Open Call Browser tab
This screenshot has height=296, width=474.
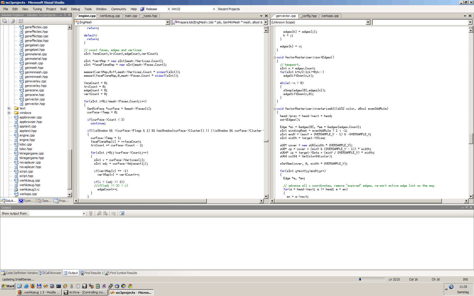[x=51, y=273]
